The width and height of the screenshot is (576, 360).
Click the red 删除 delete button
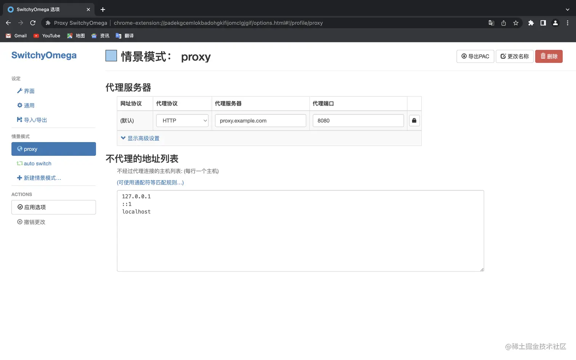549,56
